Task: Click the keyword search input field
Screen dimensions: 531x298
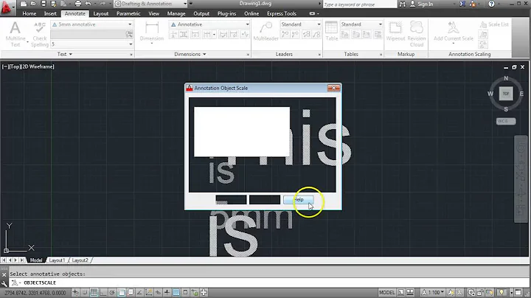Action: [x=360, y=4]
